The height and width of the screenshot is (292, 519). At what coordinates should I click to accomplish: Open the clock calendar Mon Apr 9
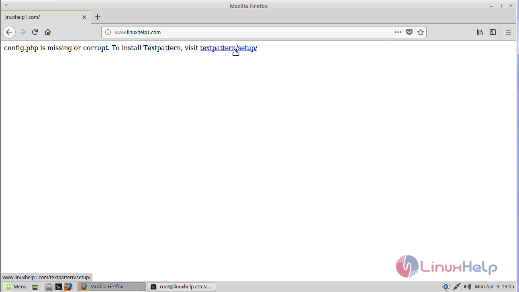(x=494, y=287)
